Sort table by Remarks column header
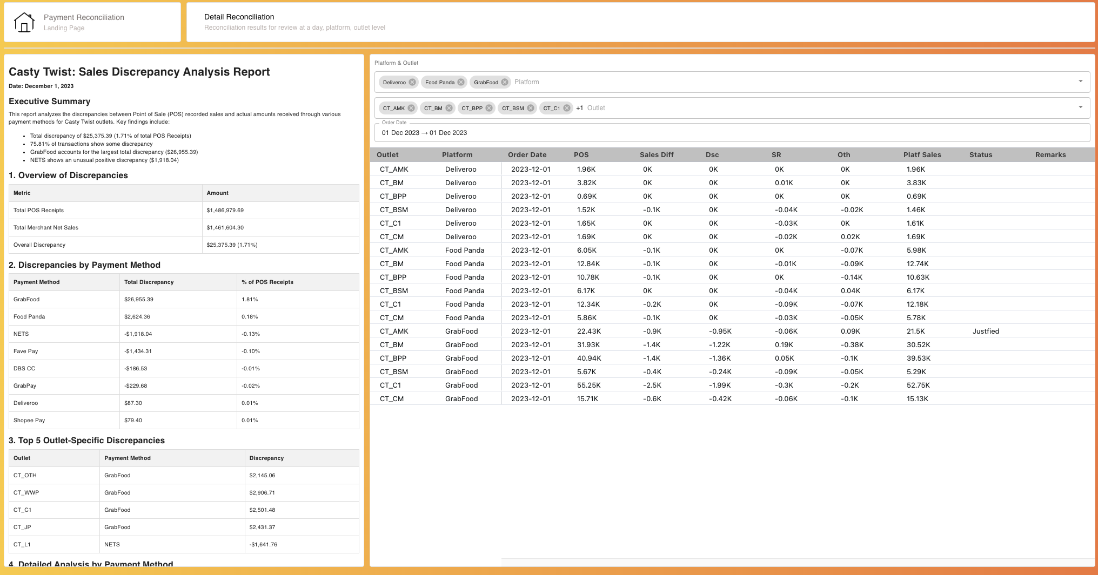The width and height of the screenshot is (1098, 575). [x=1050, y=155]
